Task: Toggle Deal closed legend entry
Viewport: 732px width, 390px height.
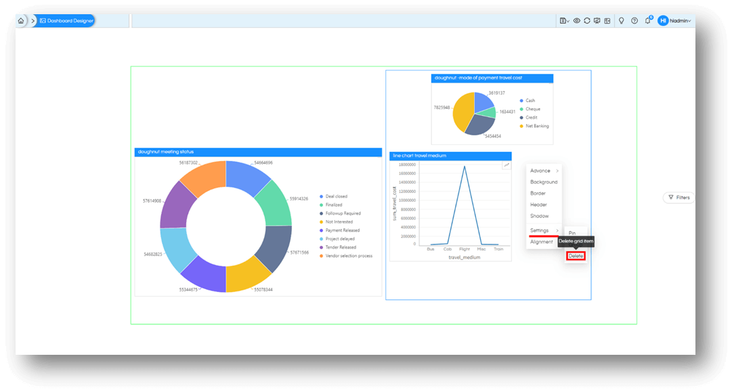Action: [x=333, y=196]
